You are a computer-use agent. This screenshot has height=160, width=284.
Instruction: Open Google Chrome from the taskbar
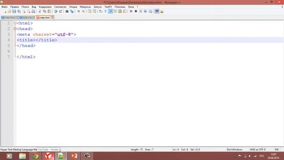(x=35, y=156)
